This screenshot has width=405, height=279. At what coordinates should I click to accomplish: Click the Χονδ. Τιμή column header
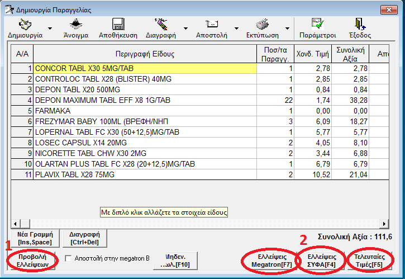313,54
